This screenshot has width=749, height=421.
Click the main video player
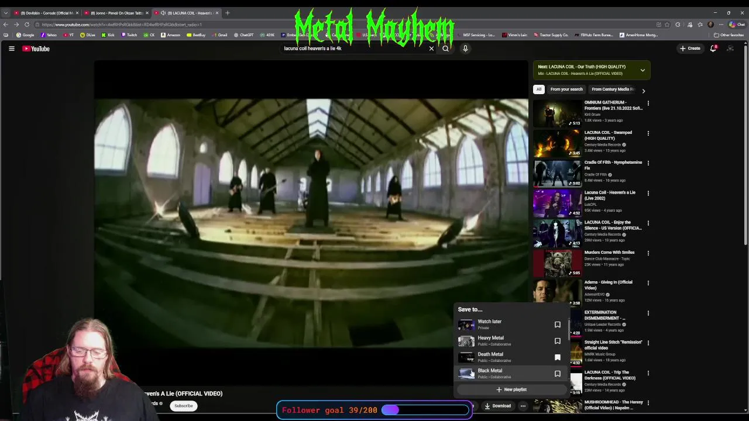[x=311, y=224]
